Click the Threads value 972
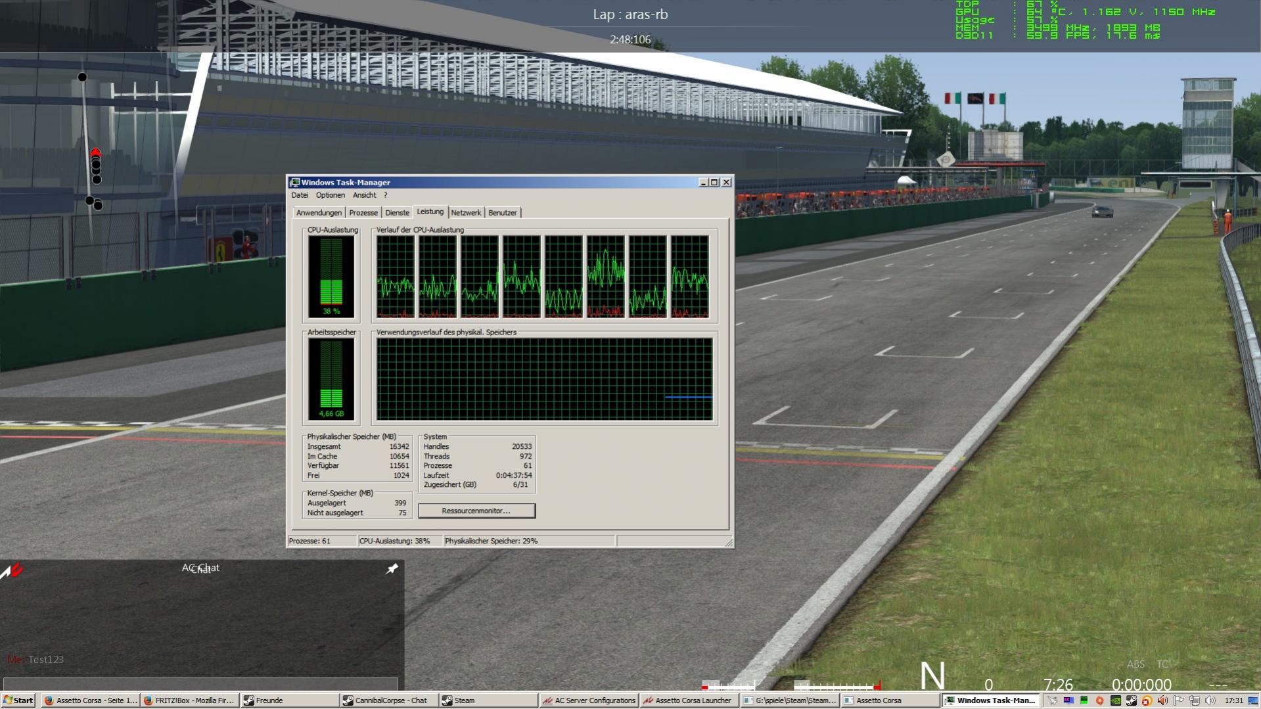The height and width of the screenshot is (709, 1261). 526,456
